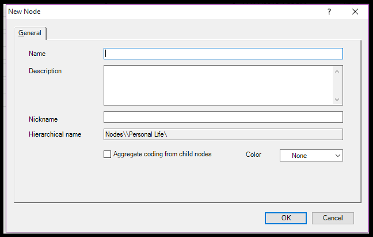The width and height of the screenshot is (373, 237).
Task: Close the New Node dialog
Action: [355, 12]
